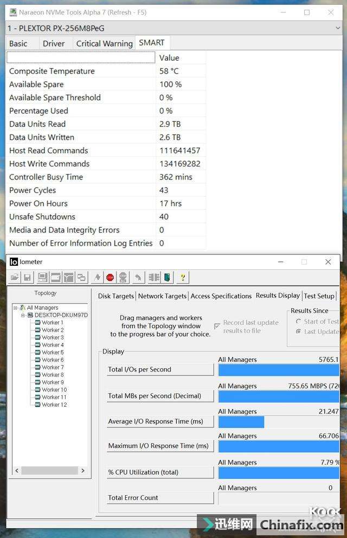The width and height of the screenshot is (347, 538).
Task: Select the All Managers tree icon
Action: point(23,308)
